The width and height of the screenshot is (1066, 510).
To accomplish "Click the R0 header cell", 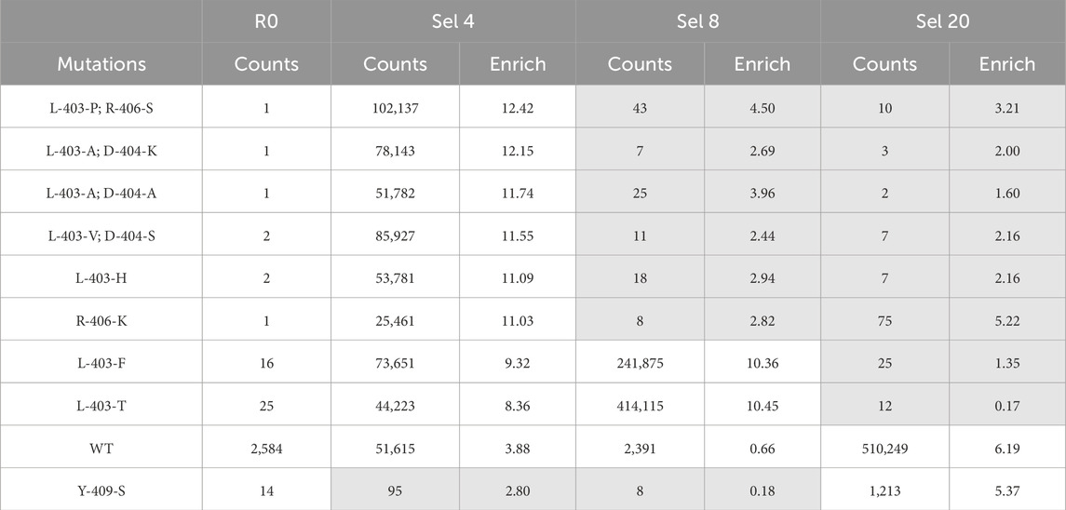I will click(266, 21).
